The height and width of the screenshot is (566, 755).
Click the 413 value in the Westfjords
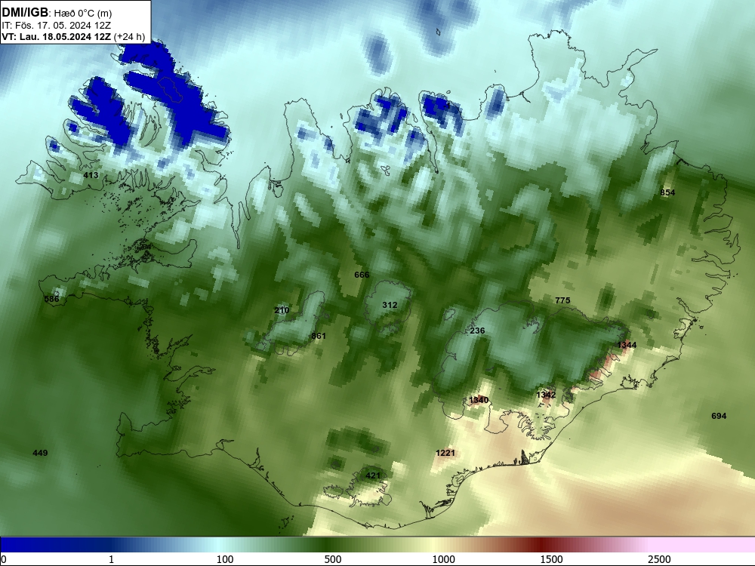tap(91, 175)
